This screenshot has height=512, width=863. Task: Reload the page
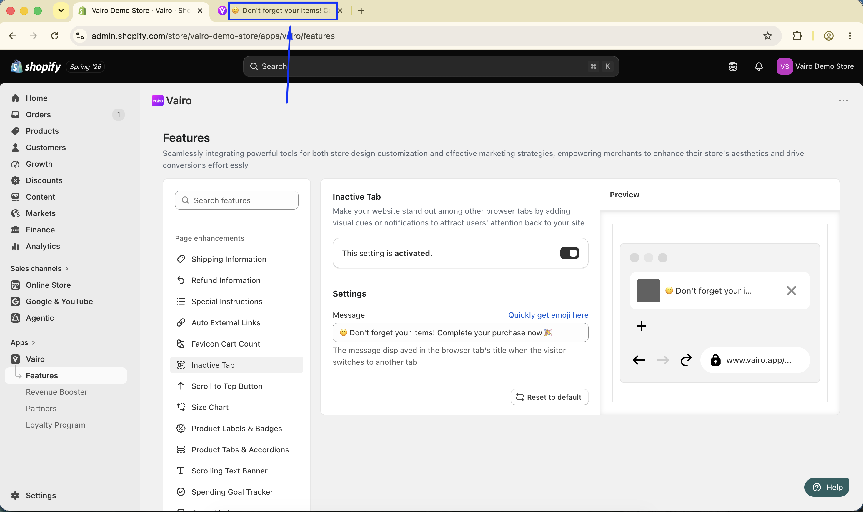point(54,36)
